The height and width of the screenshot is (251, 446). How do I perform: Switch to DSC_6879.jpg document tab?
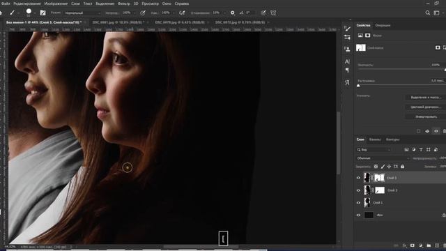click(180, 22)
